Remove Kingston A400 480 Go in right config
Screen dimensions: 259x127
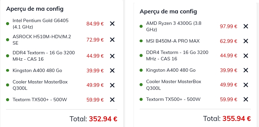coord(246,70)
